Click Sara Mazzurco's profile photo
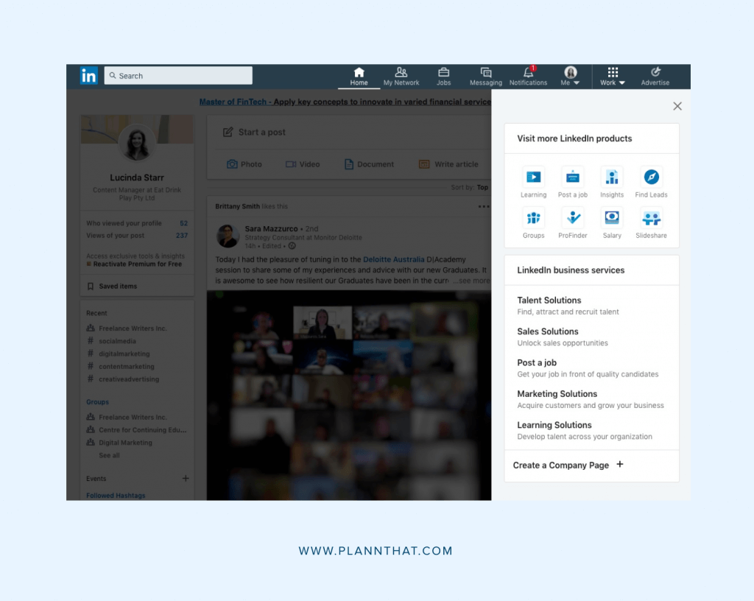This screenshot has height=601, width=754. (228, 236)
